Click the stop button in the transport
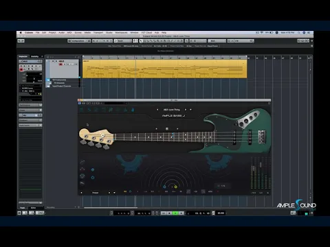The image size is (330, 247). point(170,213)
